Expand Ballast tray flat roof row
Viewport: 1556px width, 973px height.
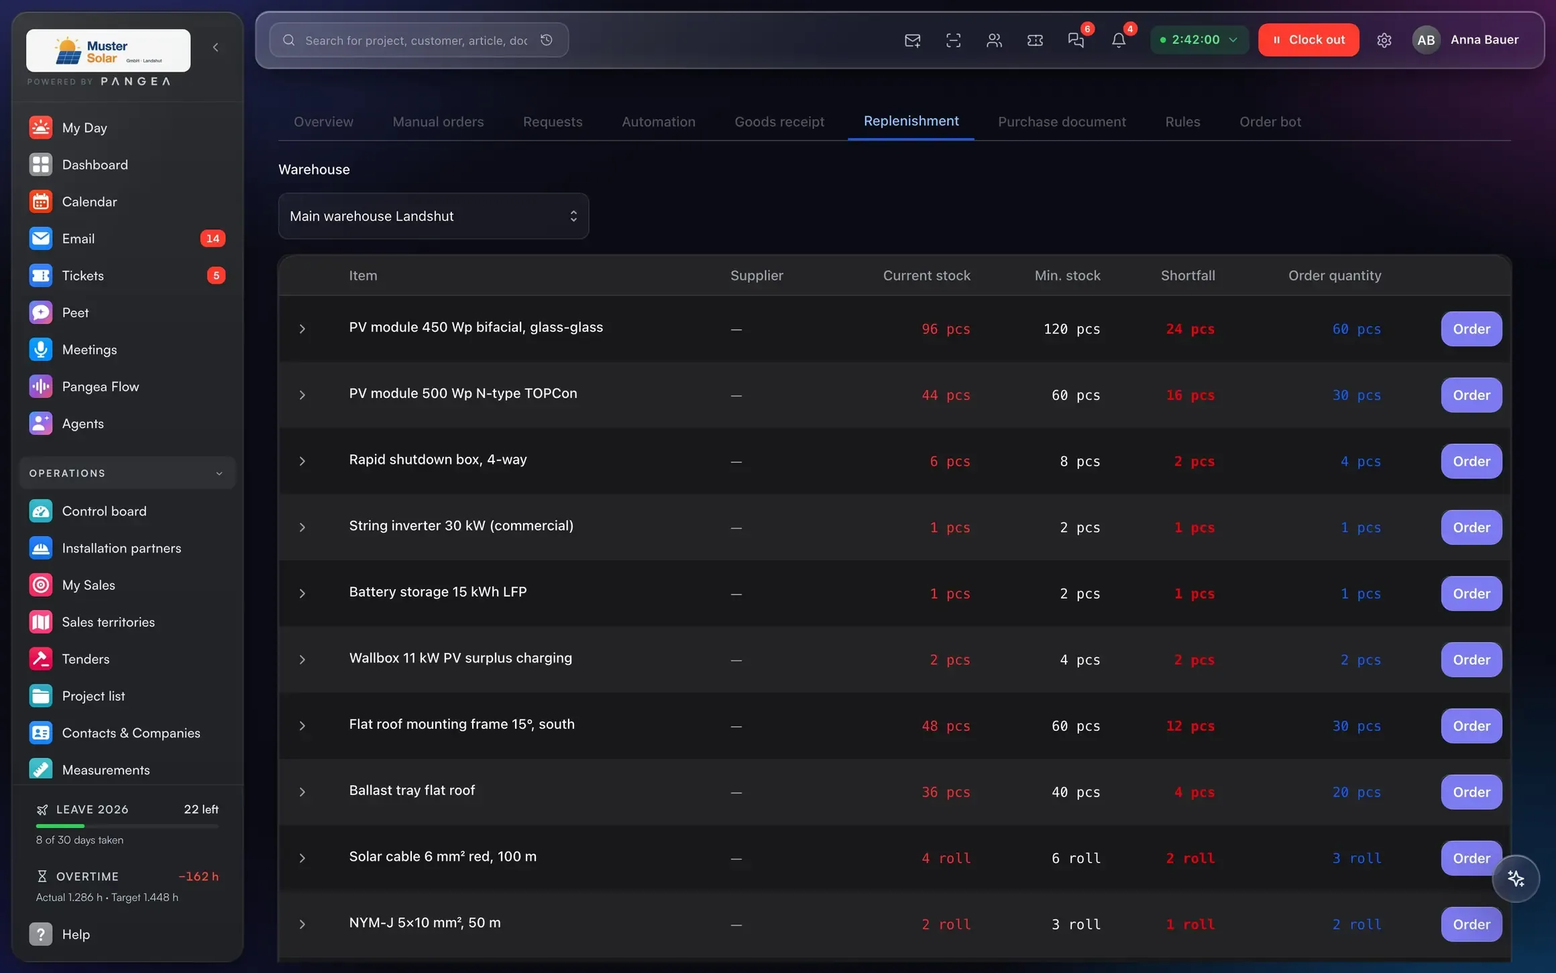tap(302, 792)
